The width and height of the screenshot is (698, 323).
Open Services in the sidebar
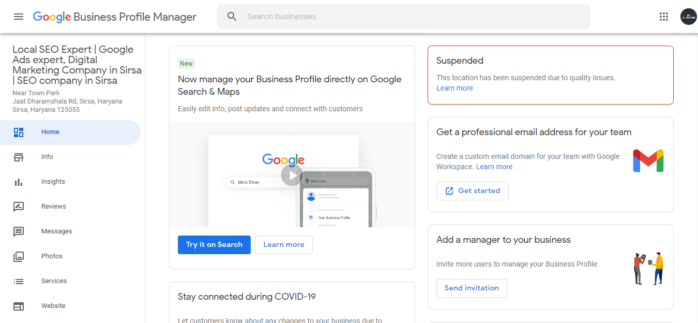[70, 281]
